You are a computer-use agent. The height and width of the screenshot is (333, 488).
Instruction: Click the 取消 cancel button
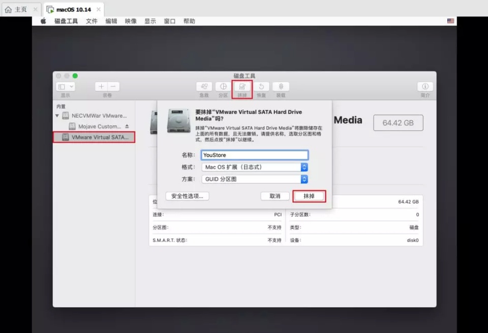275,196
